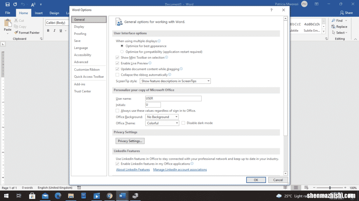Screen dimensions: 359x201
Task: Uncheck Enable Live Preview
Action: click(x=117, y=63)
